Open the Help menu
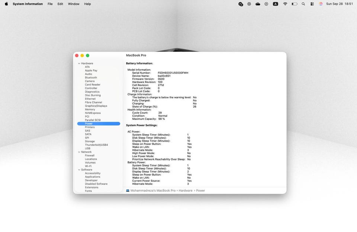The image size is (357, 232). pos(87,4)
